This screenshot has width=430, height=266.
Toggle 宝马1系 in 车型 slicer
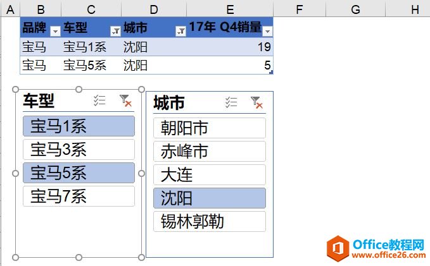tap(79, 126)
